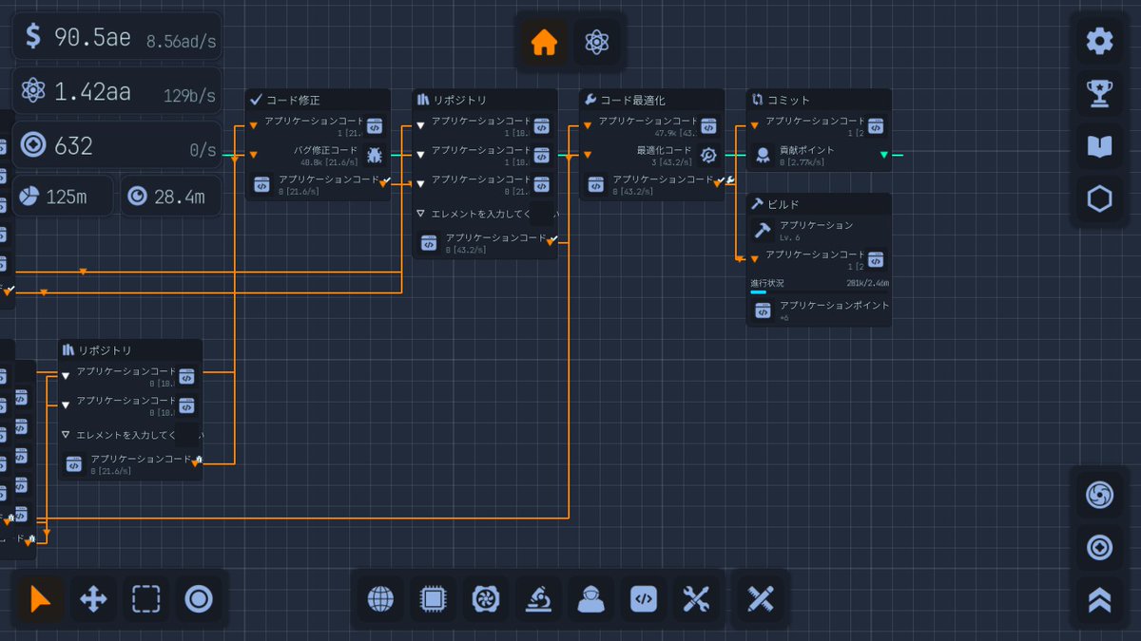Click the 貢献ポイント label in コミット
Image resolution: width=1141 pixels, height=641 pixels.
click(807, 150)
